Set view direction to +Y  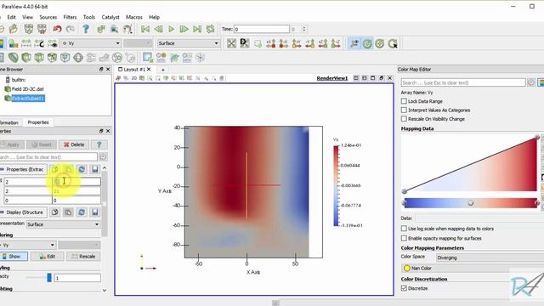pyautogui.click(x=297, y=43)
